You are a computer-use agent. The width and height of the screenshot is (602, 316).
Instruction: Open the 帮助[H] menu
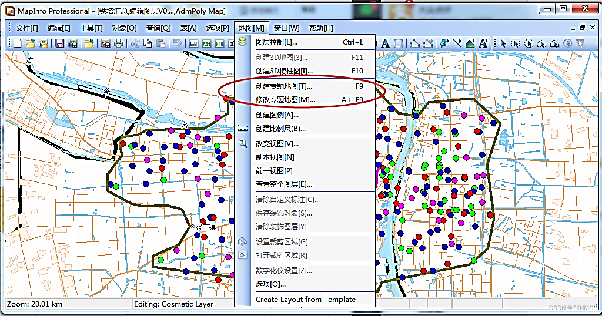pyautogui.click(x=321, y=28)
